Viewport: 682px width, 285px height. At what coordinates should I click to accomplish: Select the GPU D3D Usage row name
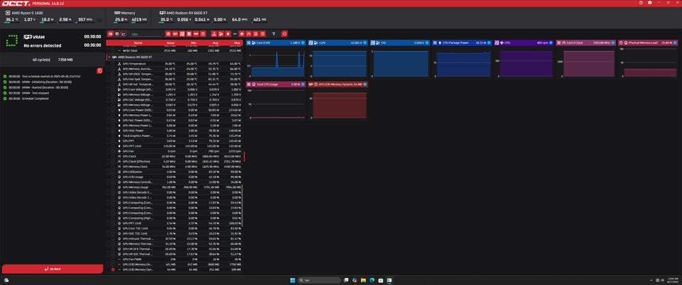(x=133, y=177)
